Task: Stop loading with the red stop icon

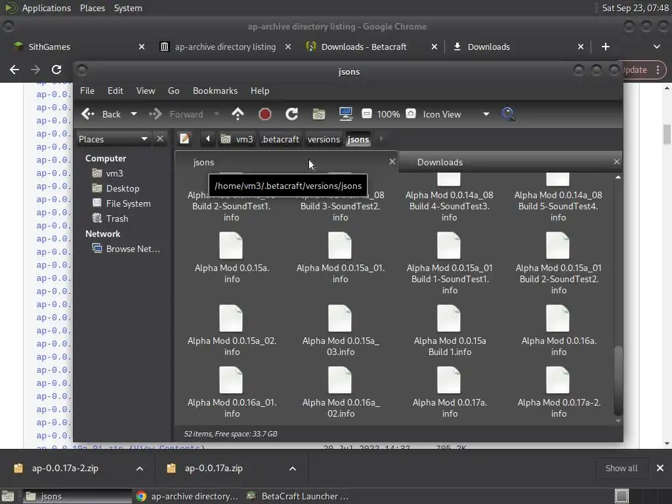Action: point(265,114)
